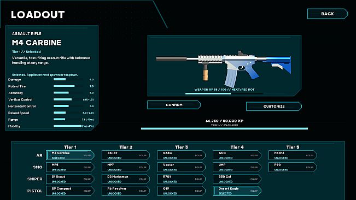Click the weapon XP progress bar

pos(224,93)
